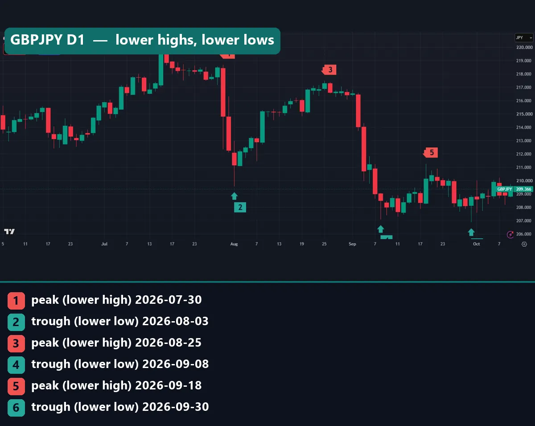The image size is (535, 426).
Task: Click the TradingView logo on the chart
Action: point(9,232)
